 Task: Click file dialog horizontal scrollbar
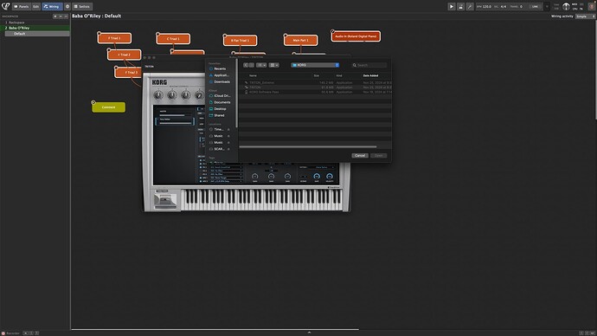[x=308, y=146]
